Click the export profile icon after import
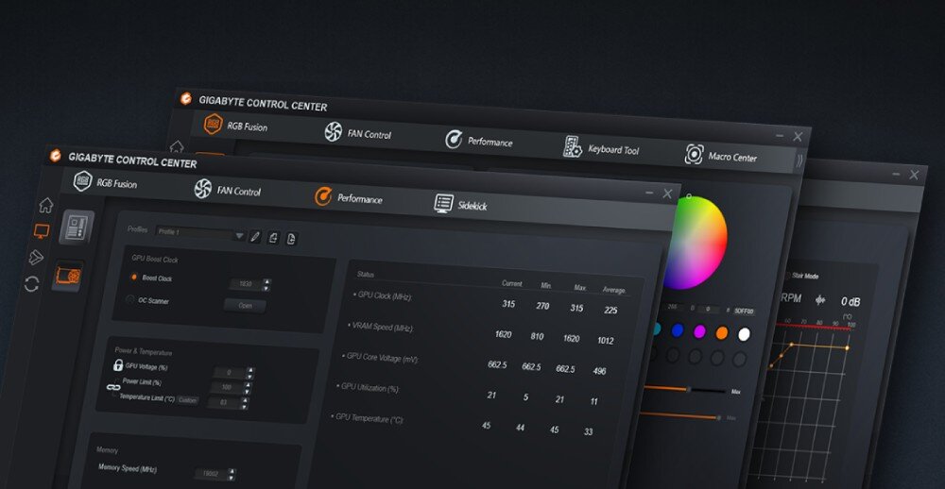 (x=292, y=239)
